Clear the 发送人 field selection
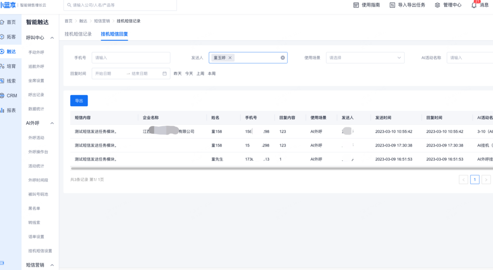 (x=283, y=58)
